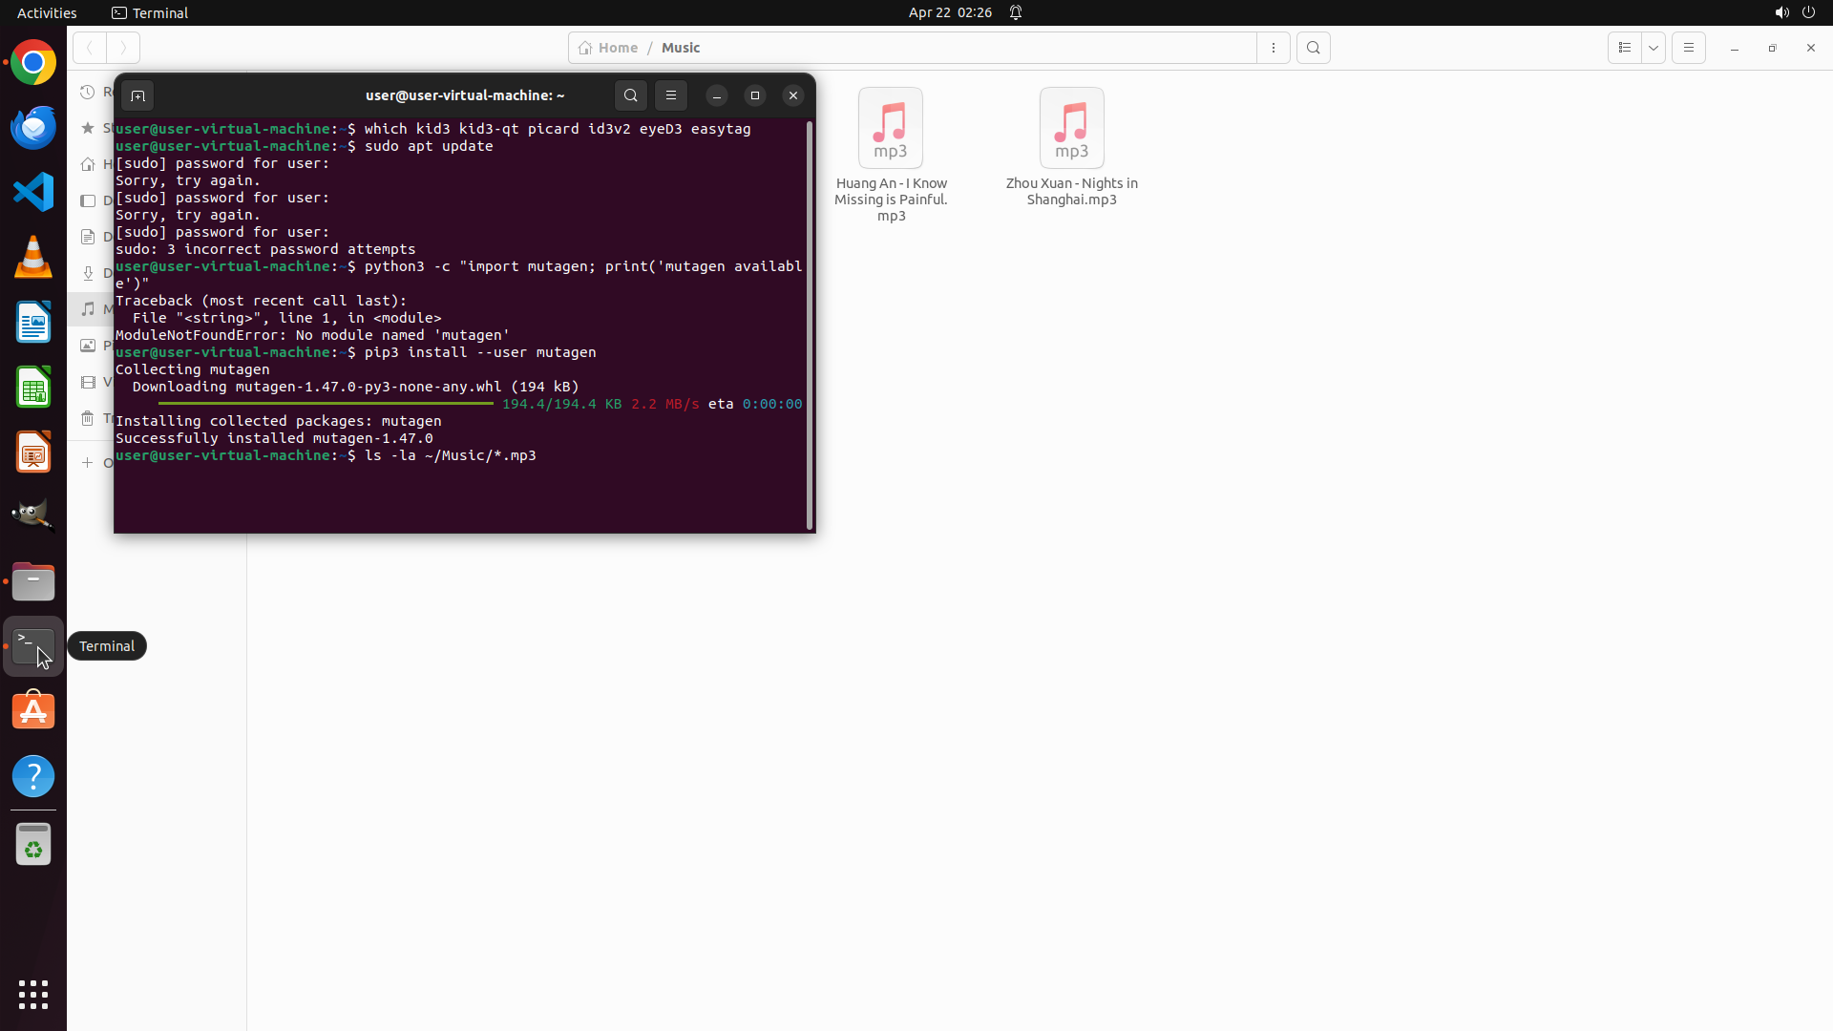1833x1031 pixels.
Task: Select the Huang An mp3 file
Action: click(890, 129)
